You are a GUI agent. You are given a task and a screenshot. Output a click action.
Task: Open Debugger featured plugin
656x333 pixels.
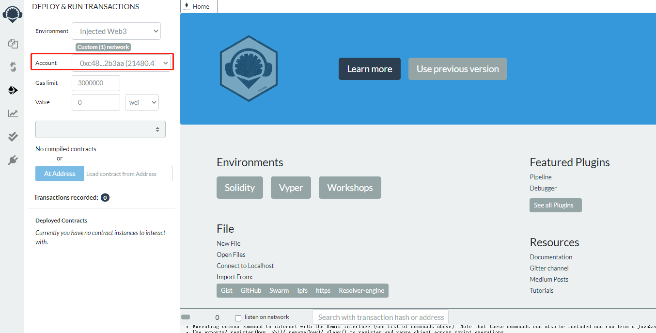[543, 188]
